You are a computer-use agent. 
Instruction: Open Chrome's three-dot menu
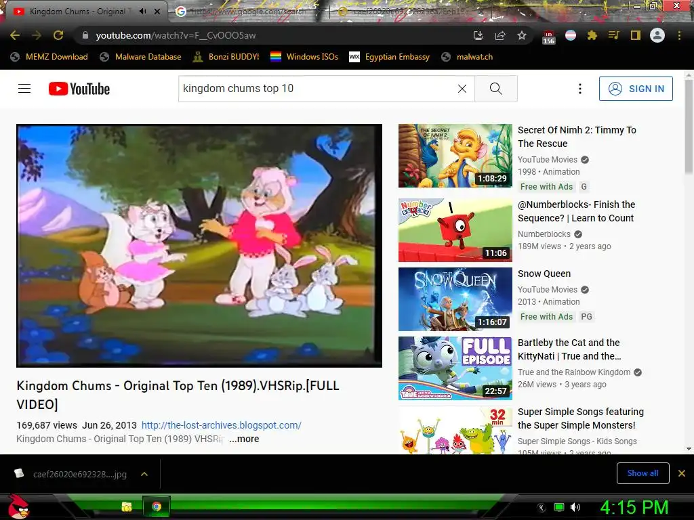click(679, 35)
